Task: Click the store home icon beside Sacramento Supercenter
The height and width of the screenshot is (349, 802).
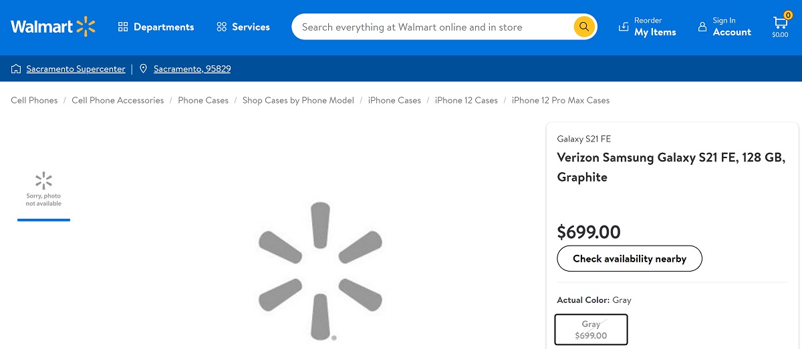Action: [x=16, y=69]
